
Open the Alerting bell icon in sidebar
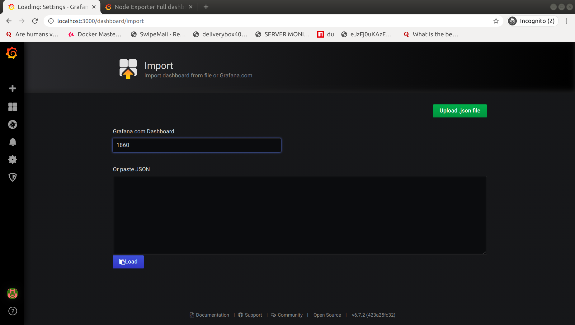(x=12, y=142)
